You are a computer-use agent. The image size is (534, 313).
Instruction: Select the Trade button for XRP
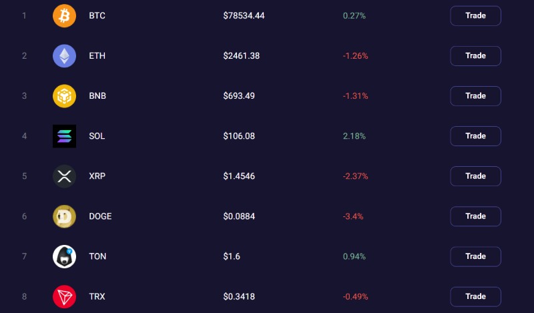475,176
